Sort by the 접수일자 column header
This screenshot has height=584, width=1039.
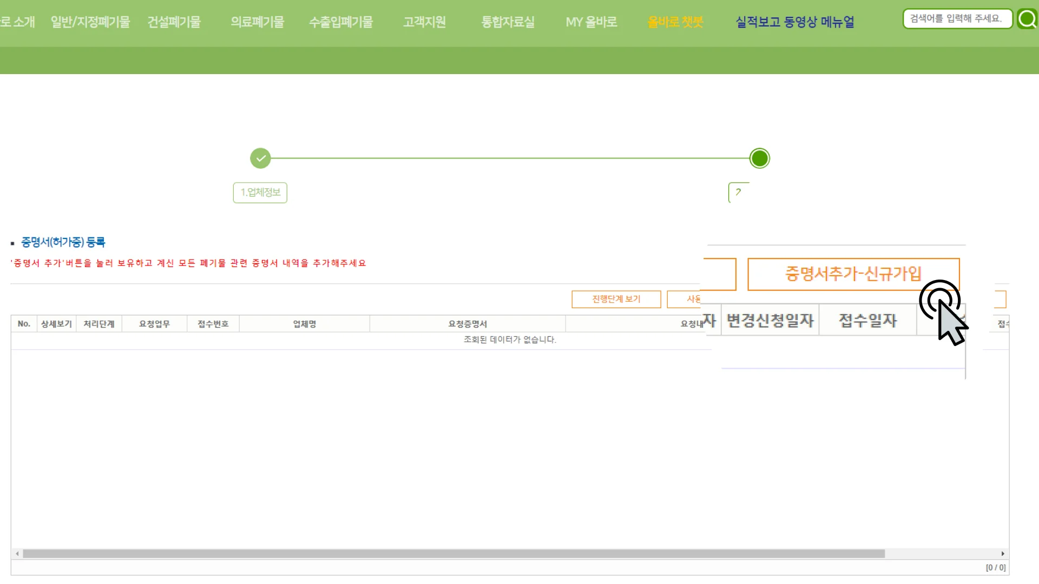(x=866, y=320)
